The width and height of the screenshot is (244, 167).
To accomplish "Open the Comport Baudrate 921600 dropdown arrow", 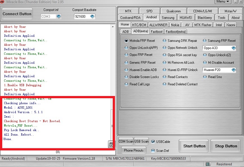I will [92, 16].
